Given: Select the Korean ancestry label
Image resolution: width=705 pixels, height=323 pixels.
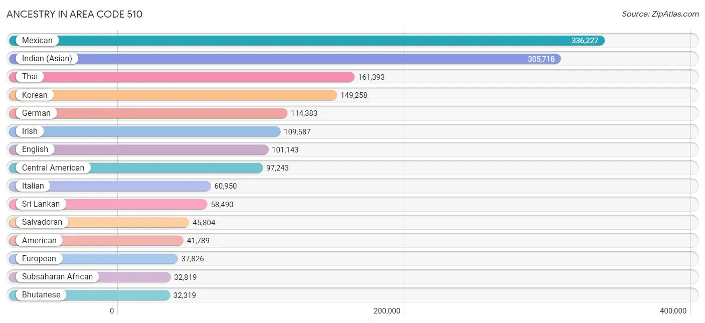Looking at the screenshot, I should pos(35,95).
